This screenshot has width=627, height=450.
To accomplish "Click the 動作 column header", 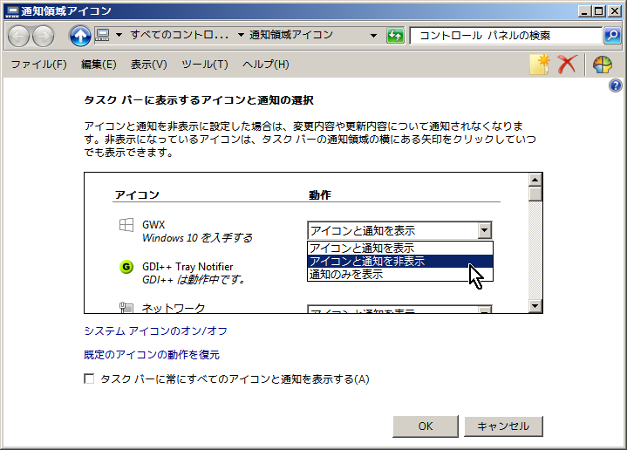I will [x=320, y=195].
